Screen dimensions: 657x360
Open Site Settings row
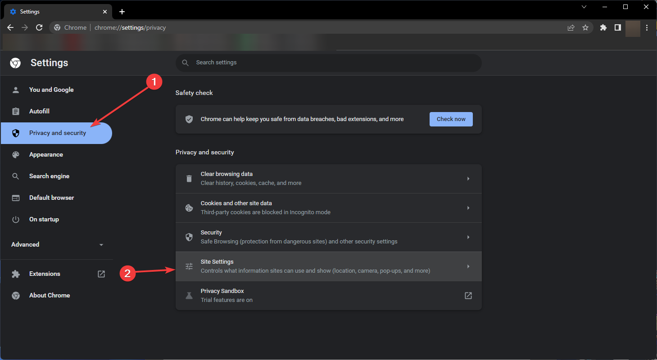[x=328, y=266]
